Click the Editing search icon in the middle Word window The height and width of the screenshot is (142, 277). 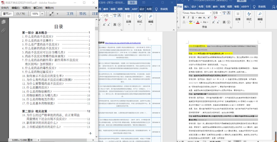pos(151,17)
